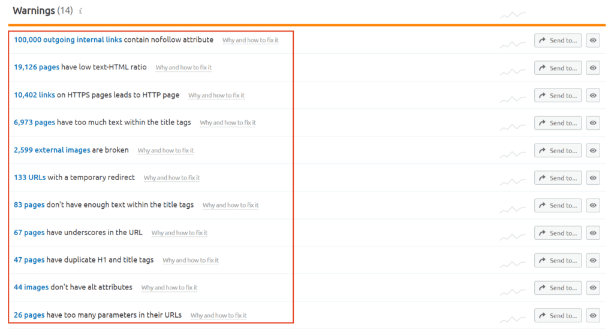This screenshot has height=329, width=614.
Task: Open the 44 images link
Action: pos(31,287)
